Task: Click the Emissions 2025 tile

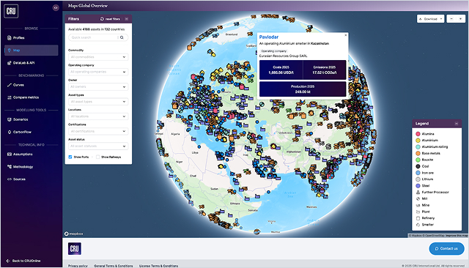Action: click(x=325, y=70)
